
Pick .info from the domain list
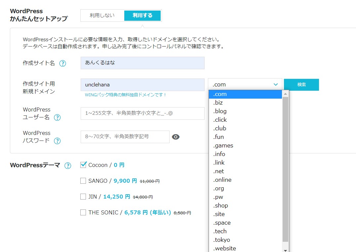point(245,154)
